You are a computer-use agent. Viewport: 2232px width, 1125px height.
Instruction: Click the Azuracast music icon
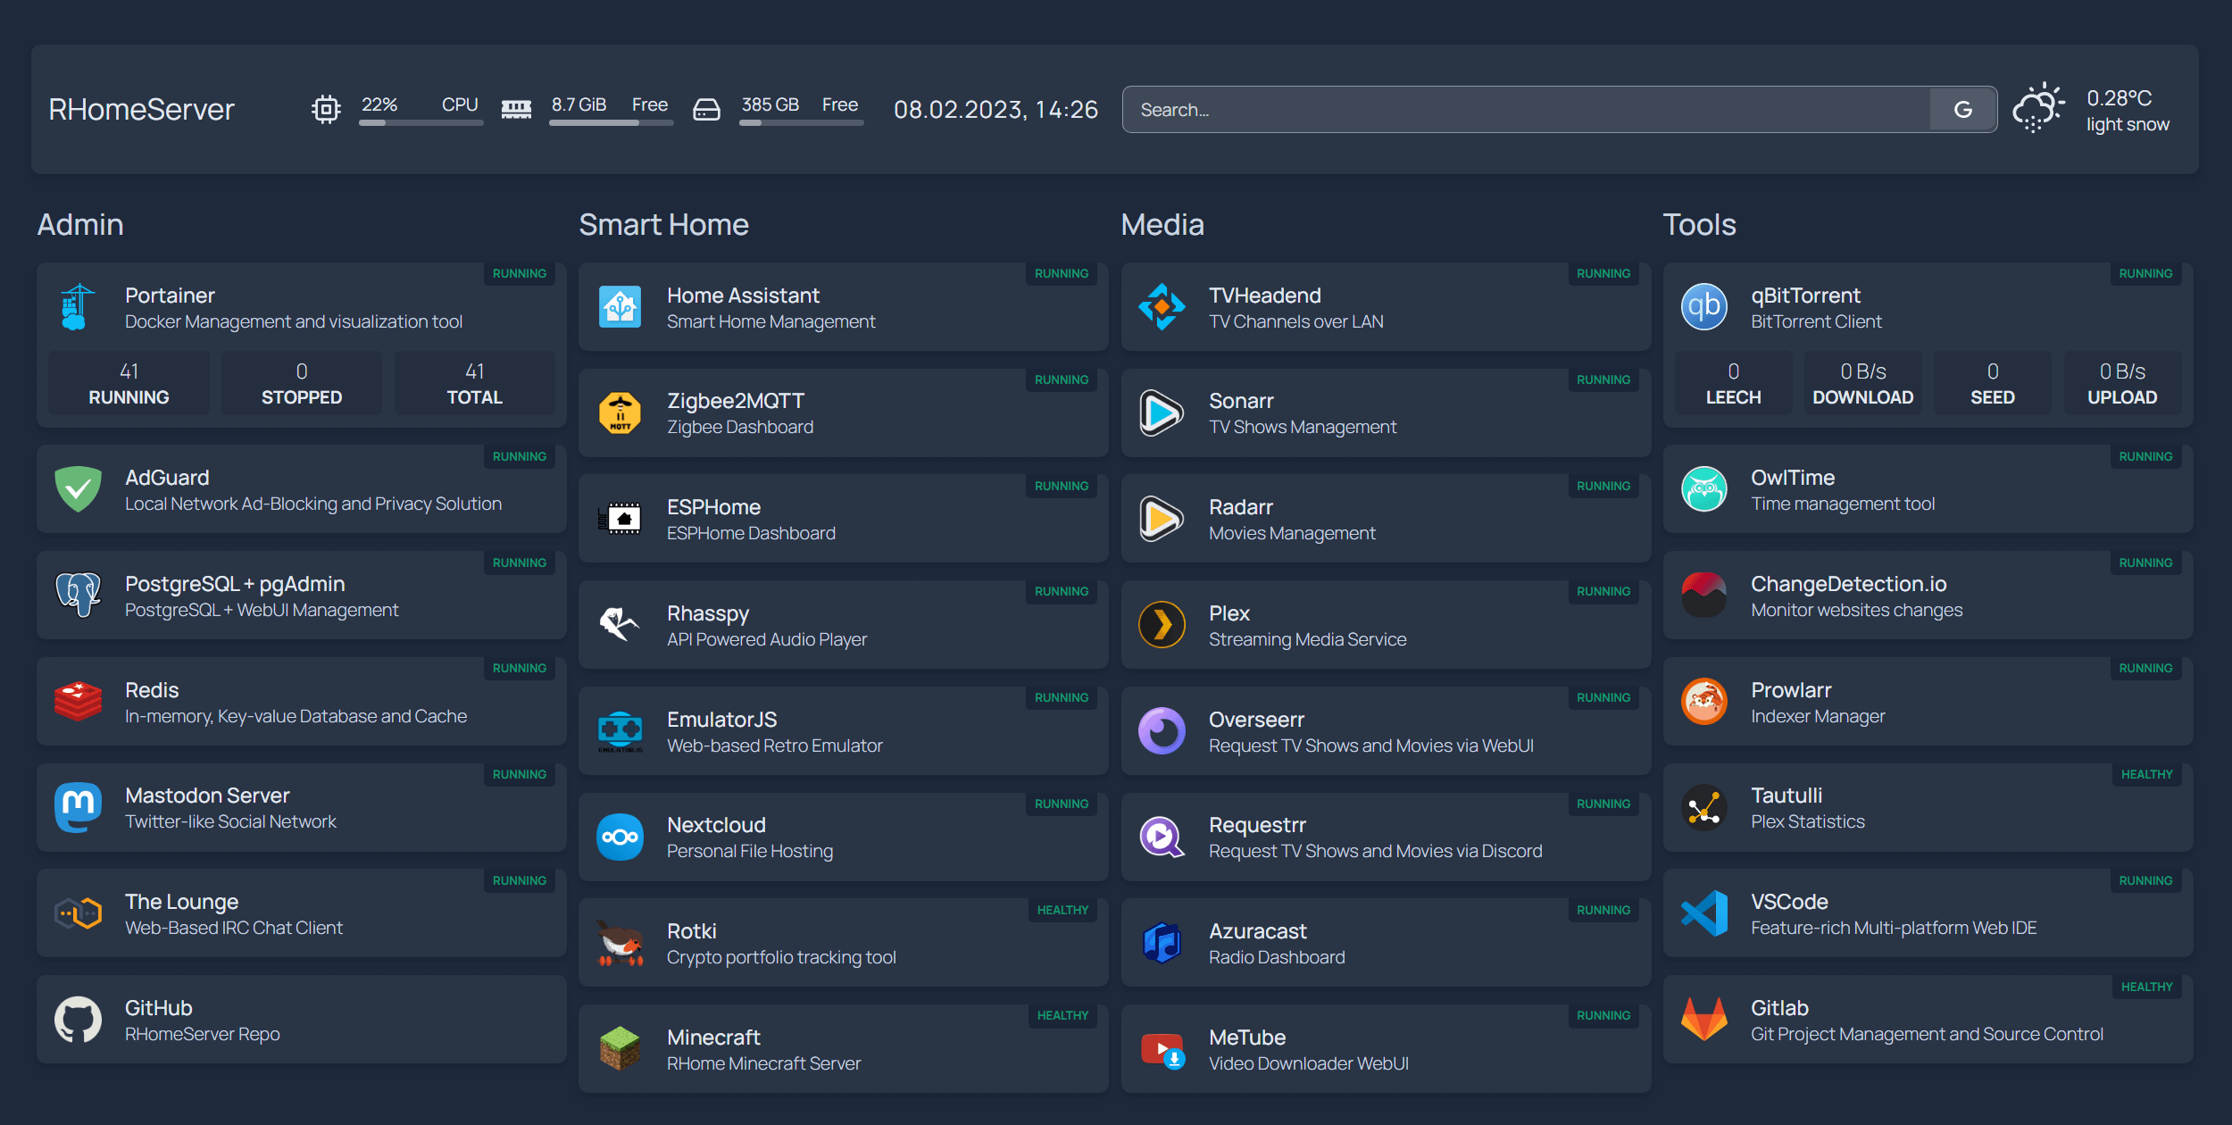(x=1162, y=943)
